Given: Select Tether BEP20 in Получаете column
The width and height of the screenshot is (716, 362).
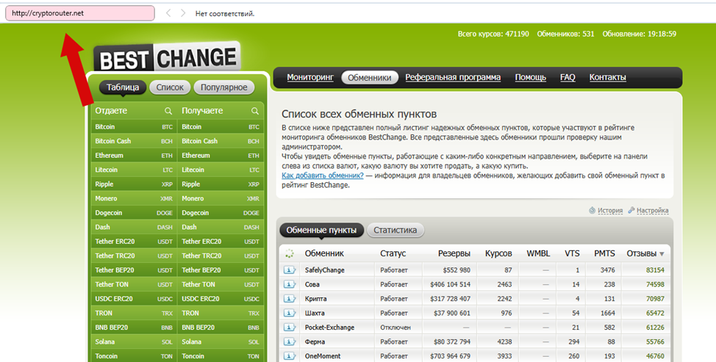Looking at the screenshot, I should tap(220, 270).
